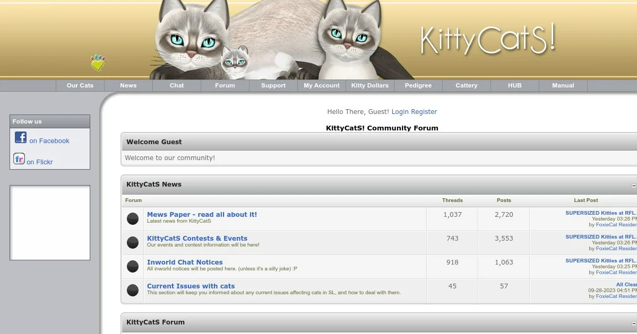Open FoxieCat Resident profile in Mews Paper row
This screenshot has width=637, height=334.
(616, 225)
